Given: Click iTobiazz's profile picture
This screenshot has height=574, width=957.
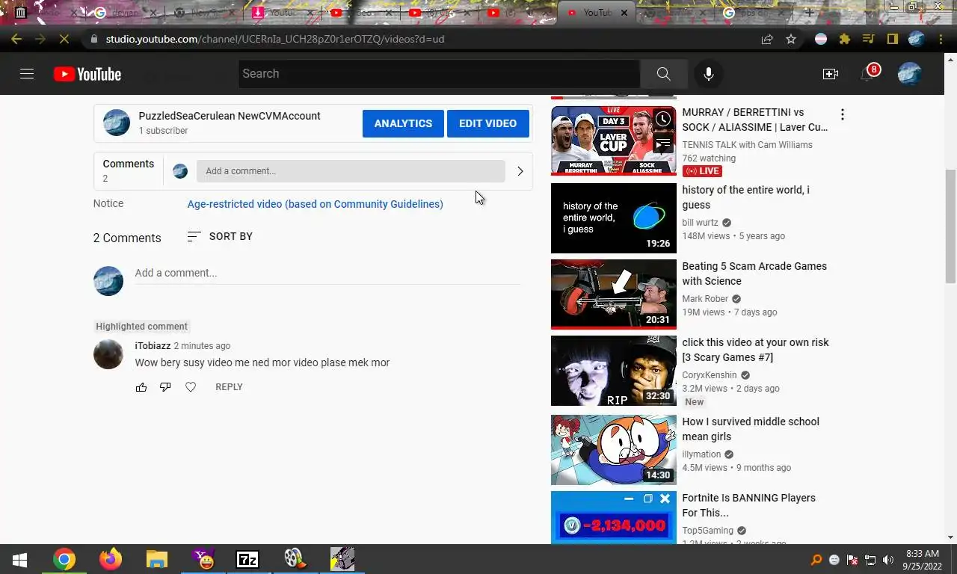Looking at the screenshot, I should pos(108,354).
